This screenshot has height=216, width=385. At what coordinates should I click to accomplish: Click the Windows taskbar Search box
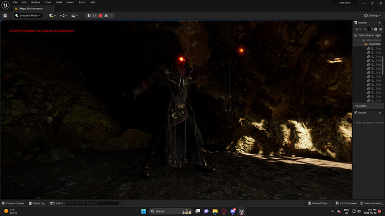[171, 212]
